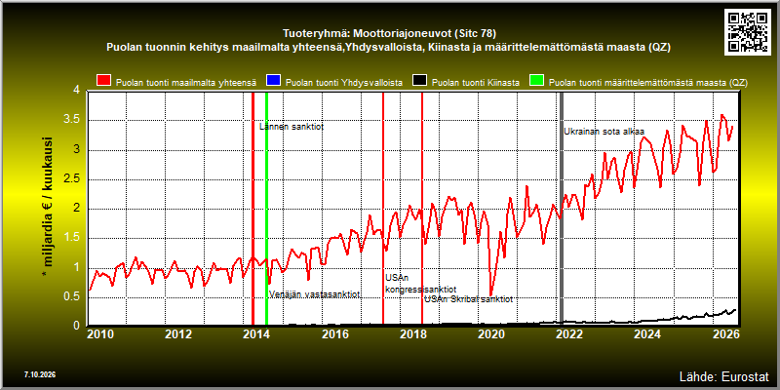Click the y-axis value 1
The width and height of the screenshot is (780, 390).
click(77, 267)
